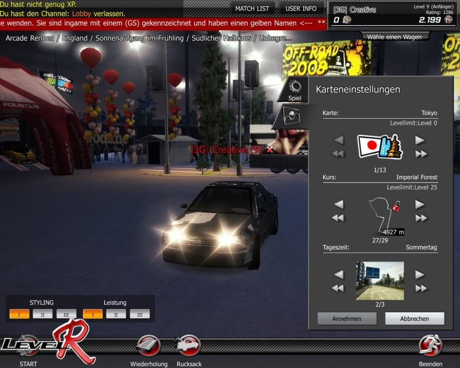The image size is (460, 368).
Task: Open the MATCH LIST menu
Action: pos(252,9)
